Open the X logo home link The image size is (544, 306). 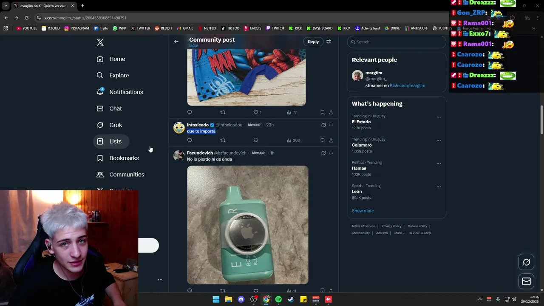point(100,42)
